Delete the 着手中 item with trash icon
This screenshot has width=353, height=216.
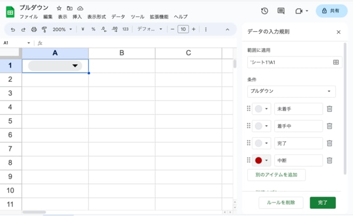(x=329, y=126)
